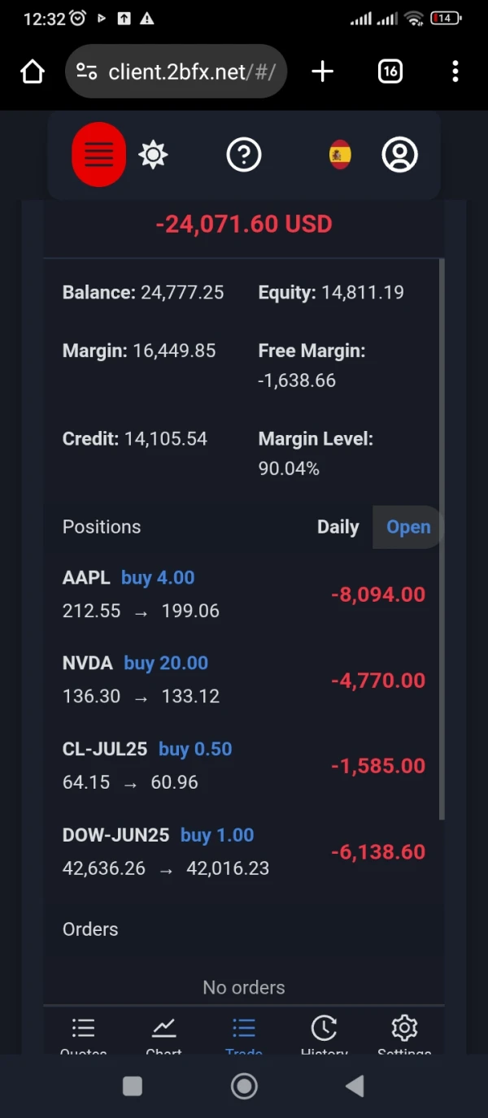
Task: Expand the DOW-JUN25 position details
Action: click(x=244, y=851)
